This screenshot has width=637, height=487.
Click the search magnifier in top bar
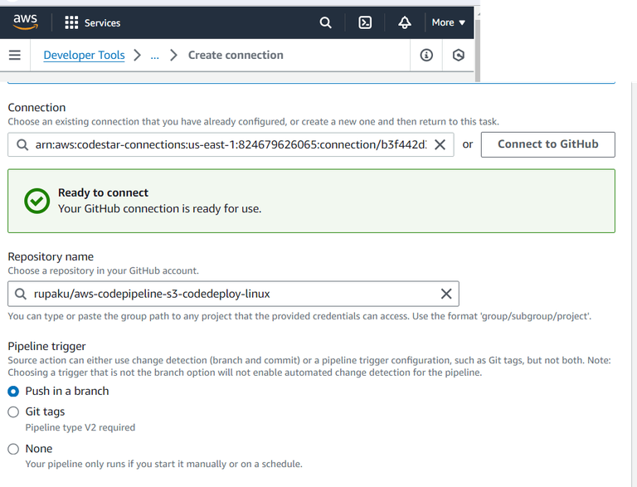click(326, 22)
